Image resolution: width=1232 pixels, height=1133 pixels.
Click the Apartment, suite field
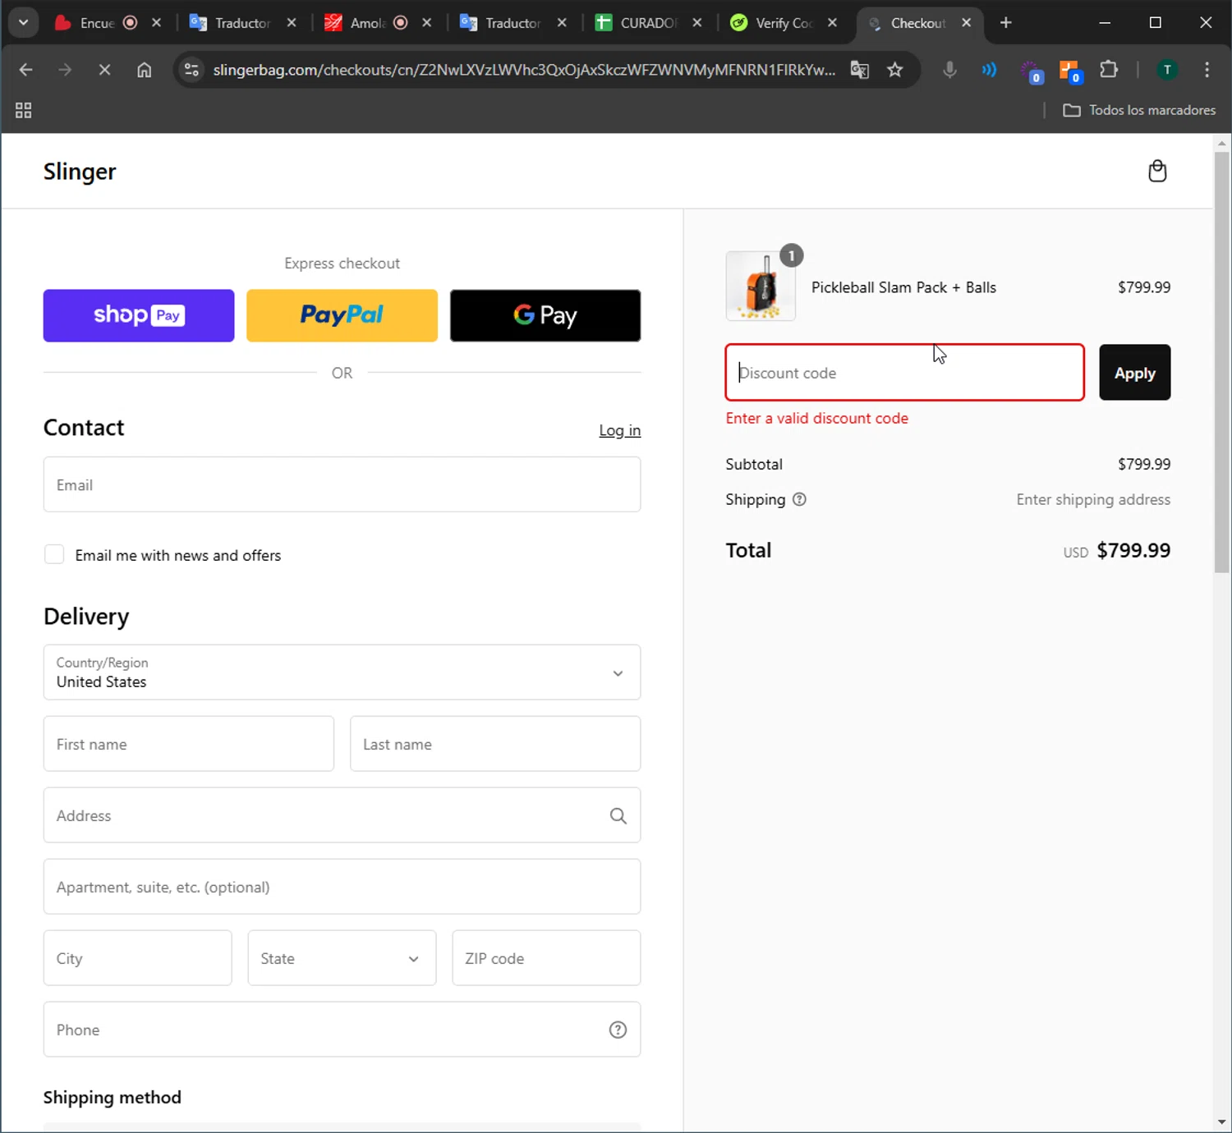pos(342,887)
